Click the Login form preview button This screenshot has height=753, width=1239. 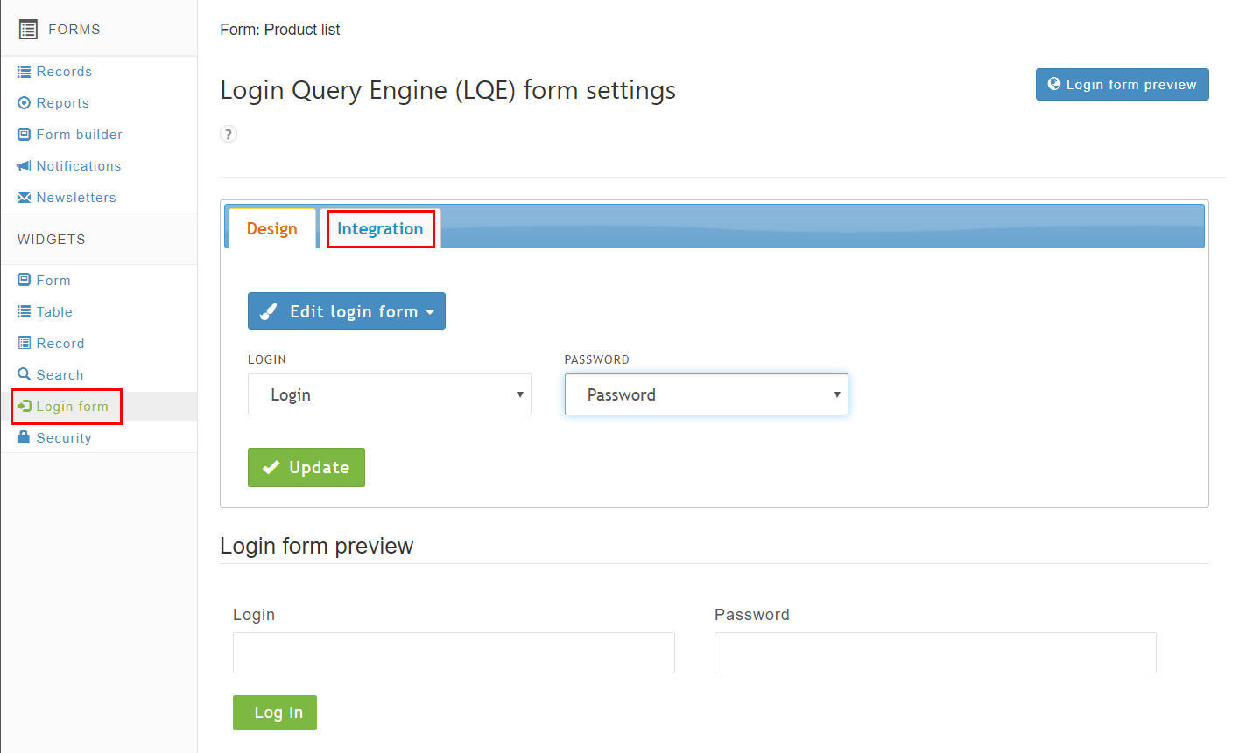pos(1123,85)
